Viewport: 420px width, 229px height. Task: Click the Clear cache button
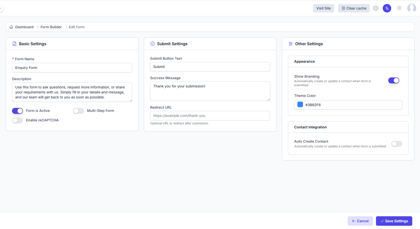point(354,8)
